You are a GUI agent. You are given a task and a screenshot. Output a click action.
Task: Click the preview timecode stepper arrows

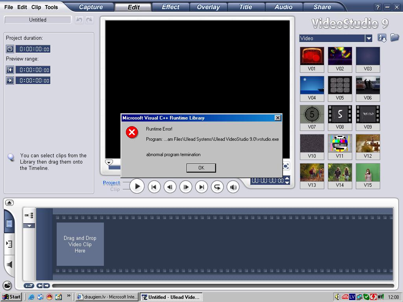[x=287, y=180]
